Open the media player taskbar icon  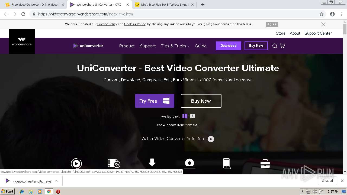(40, 191)
